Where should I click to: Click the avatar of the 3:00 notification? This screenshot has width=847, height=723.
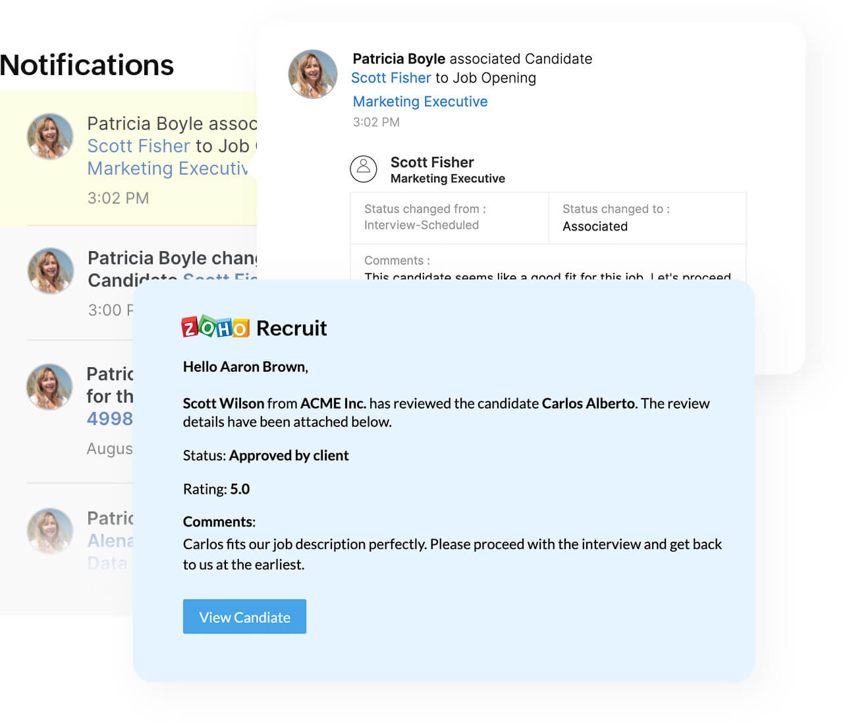[x=50, y=270]
